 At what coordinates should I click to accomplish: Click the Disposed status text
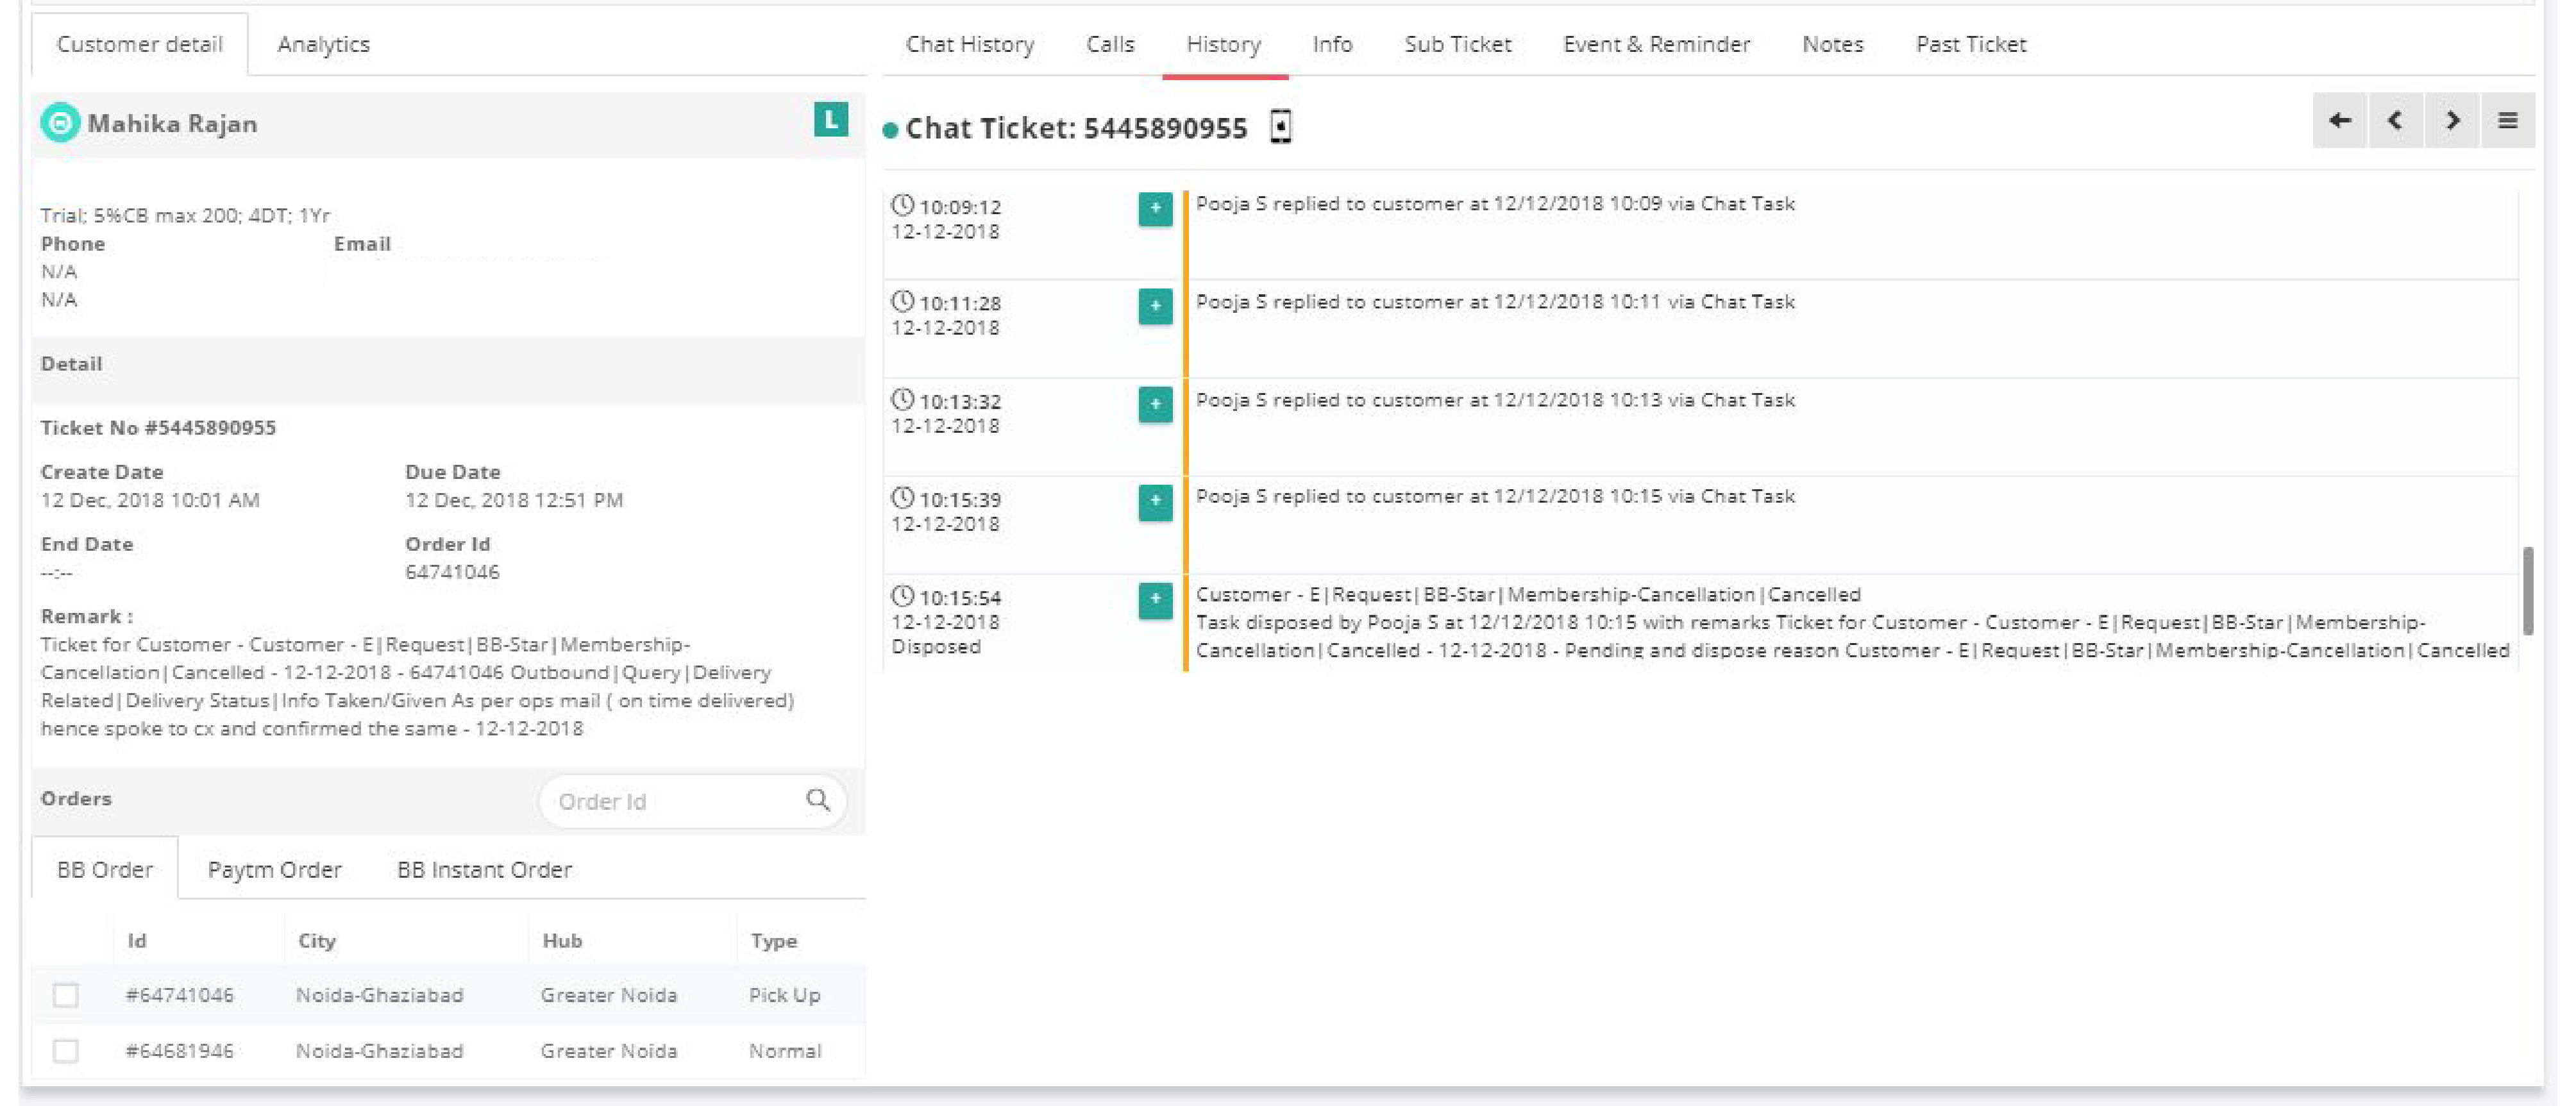pyautogui.click(x=936, y=646)
